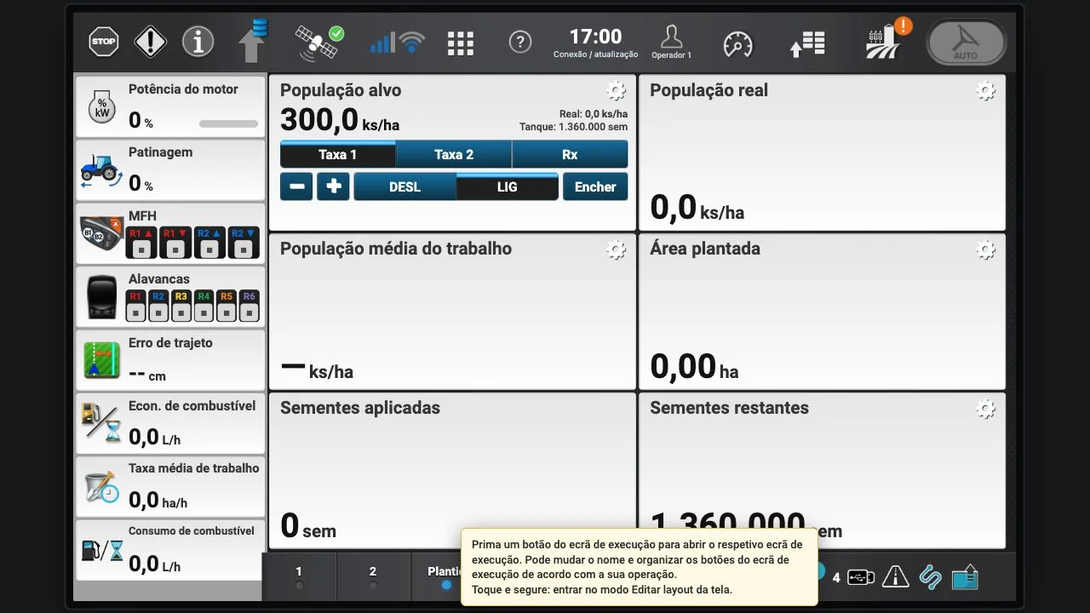Check the signal and Wi-Fi connectivity icon

coord(397,42)
